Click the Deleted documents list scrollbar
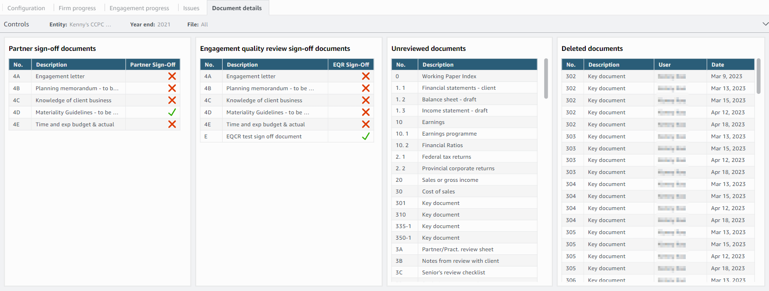The image size is (769, 291). point(758,76)
